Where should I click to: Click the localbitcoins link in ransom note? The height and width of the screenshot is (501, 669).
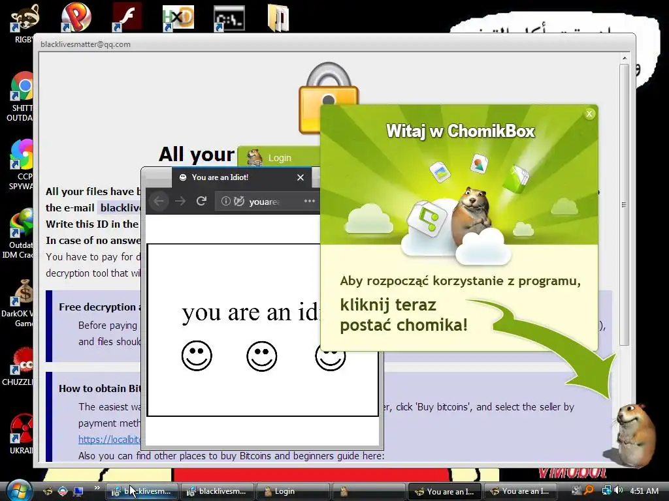[x=110, y=440]
